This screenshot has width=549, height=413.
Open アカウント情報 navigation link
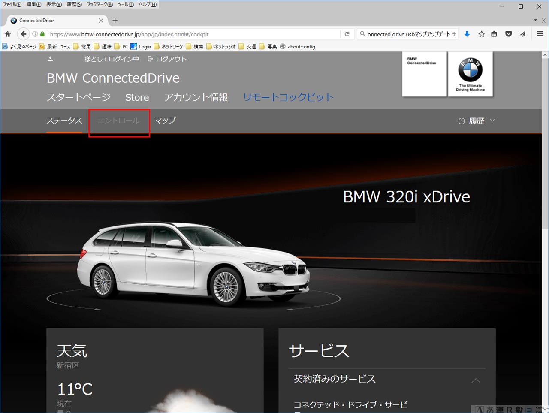click(196, 97)
